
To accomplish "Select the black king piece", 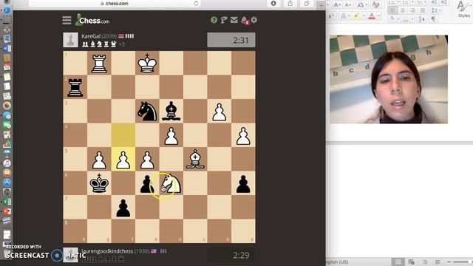I will [x=99, y=183].
